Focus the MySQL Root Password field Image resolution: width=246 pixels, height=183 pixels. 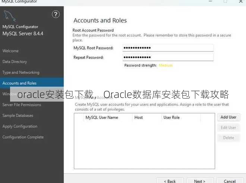coord(168,48)
